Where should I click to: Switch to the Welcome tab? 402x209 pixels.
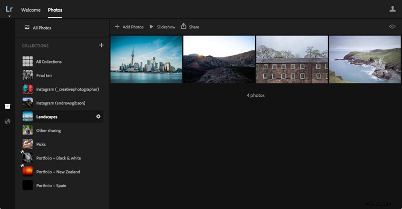point(31,10)
